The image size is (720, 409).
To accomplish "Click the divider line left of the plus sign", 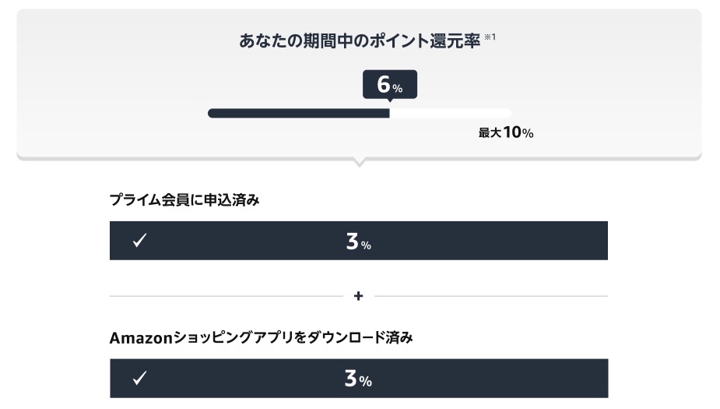I will [x=226, y=296].
